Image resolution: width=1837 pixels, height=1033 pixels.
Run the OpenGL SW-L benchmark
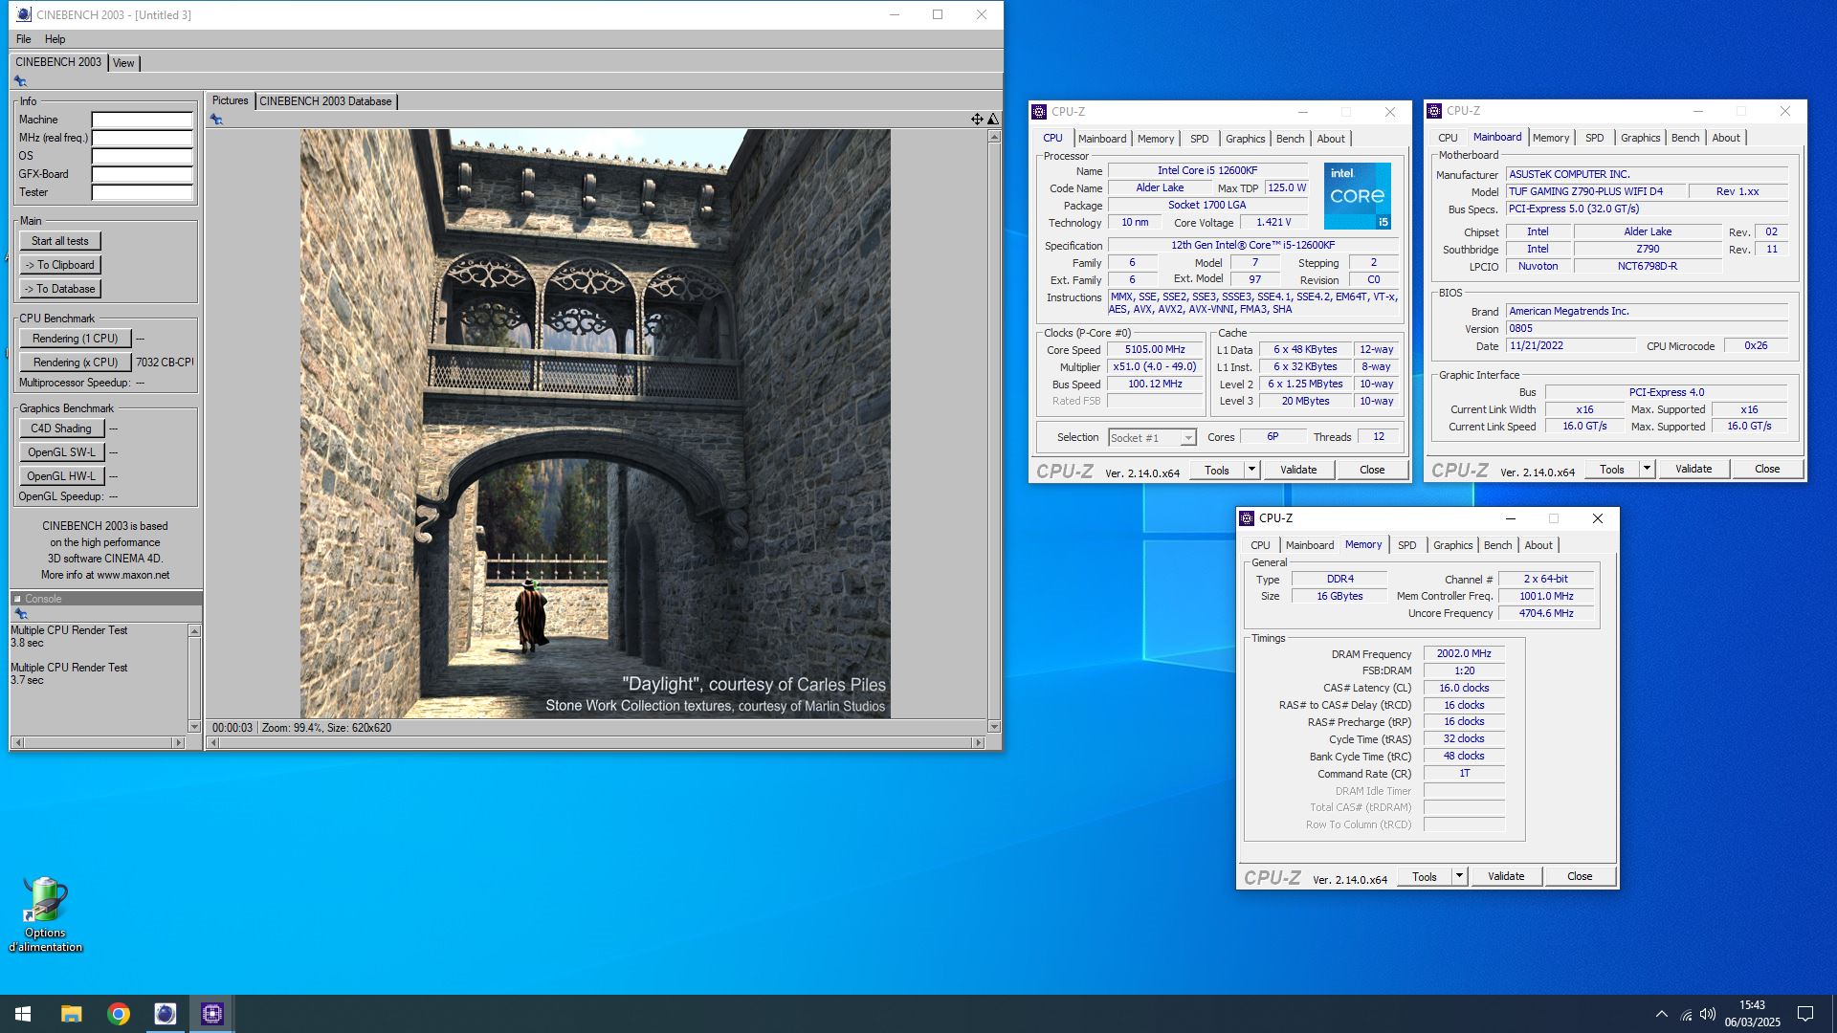tap(61, 452)
